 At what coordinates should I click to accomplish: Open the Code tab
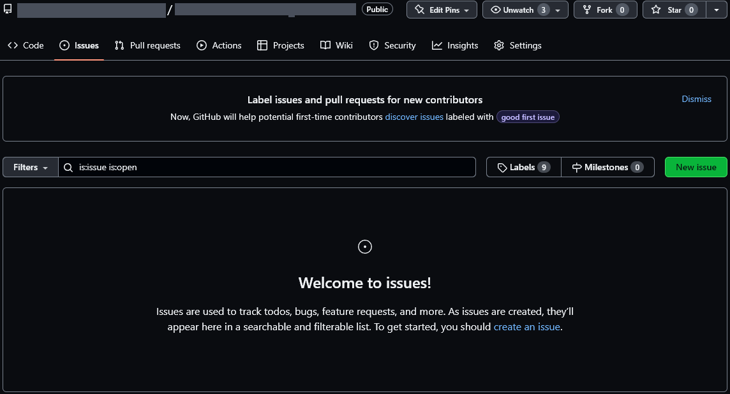(26, 45)
